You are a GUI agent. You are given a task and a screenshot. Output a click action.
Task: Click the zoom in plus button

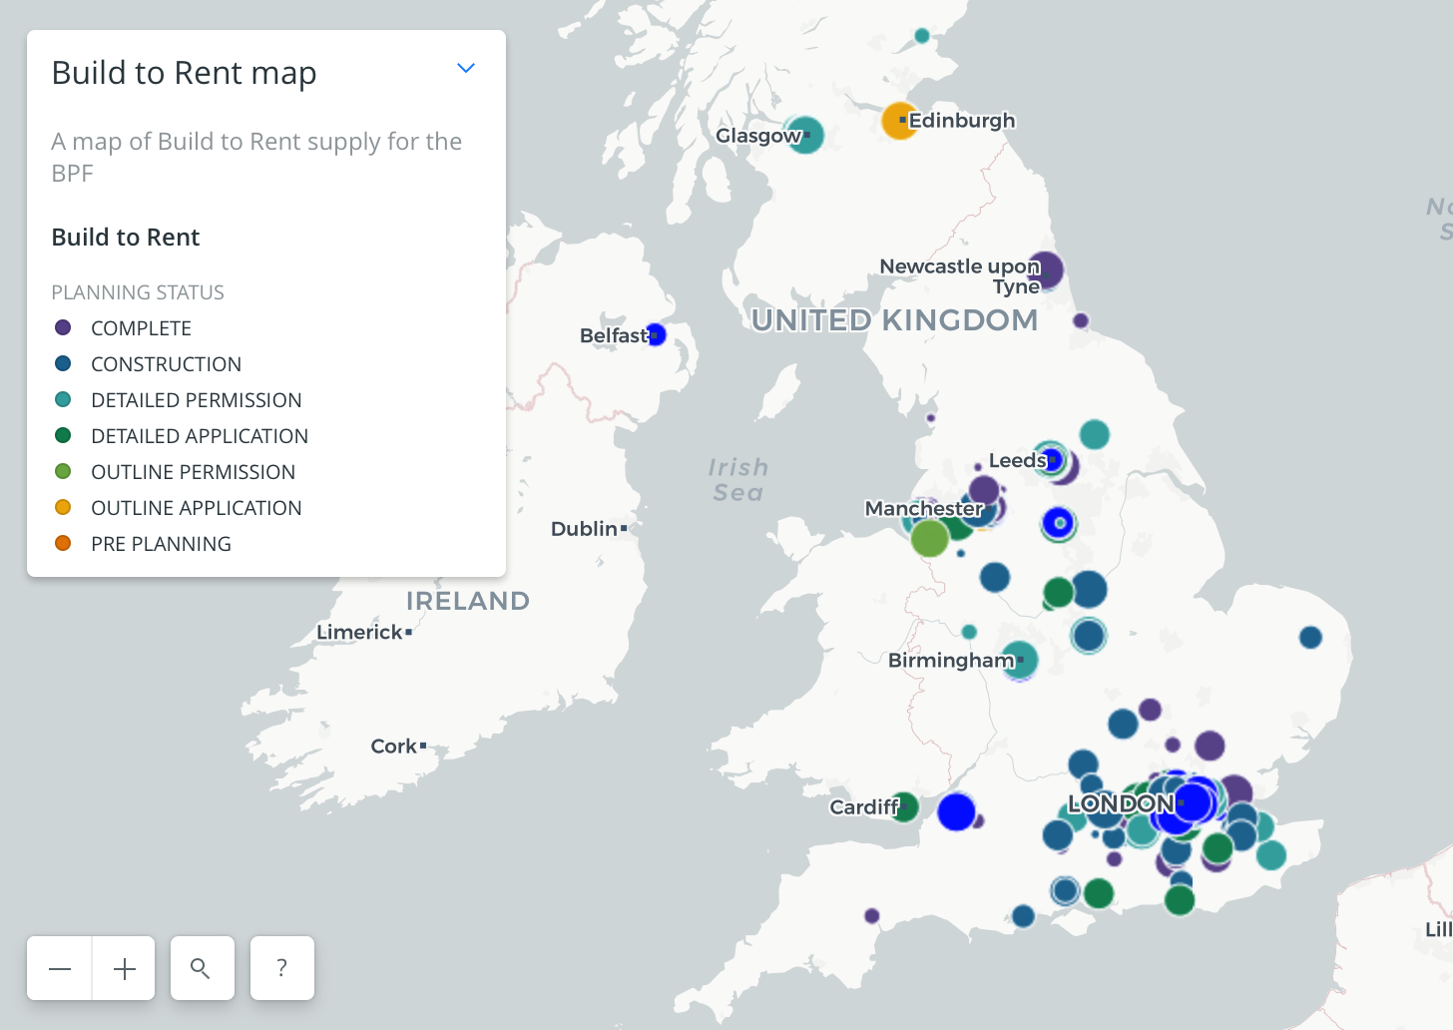tap(124, 968)
